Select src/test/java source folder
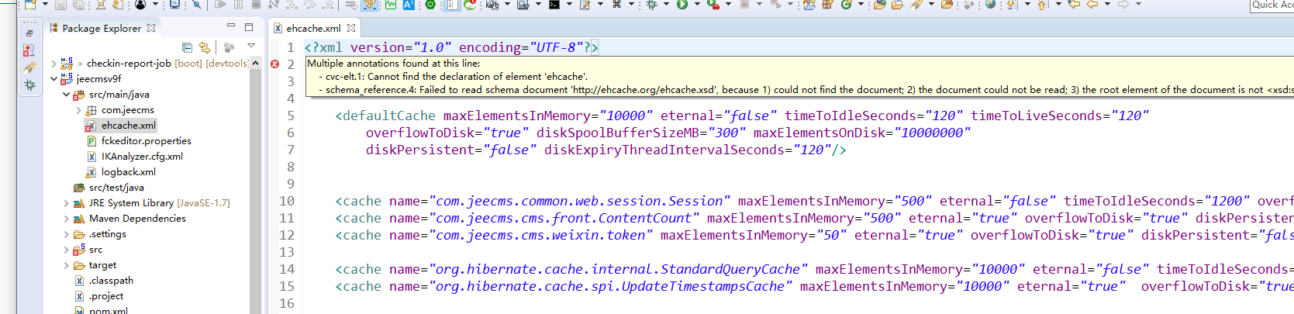Viewport: 1294px width, 314px height. (x=116, y=188)
